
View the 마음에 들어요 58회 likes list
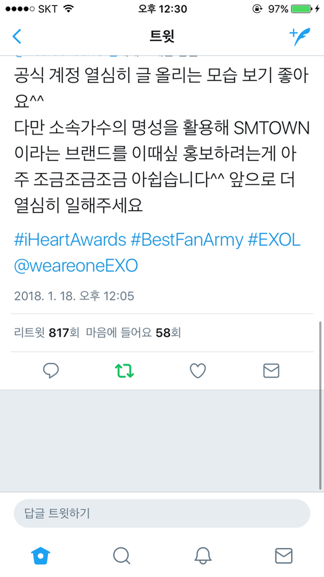(x=133, y=333)
